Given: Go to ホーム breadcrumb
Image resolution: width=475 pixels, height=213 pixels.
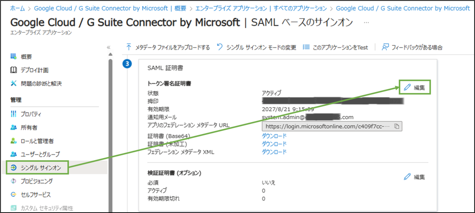Looking at the screenshot, I should 18,8.
